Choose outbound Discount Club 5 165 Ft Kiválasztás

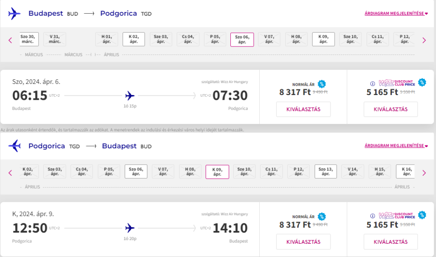coord(391,110)
